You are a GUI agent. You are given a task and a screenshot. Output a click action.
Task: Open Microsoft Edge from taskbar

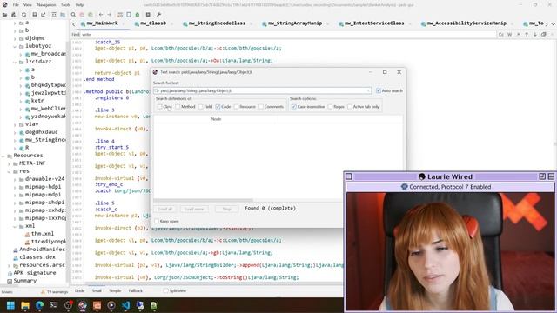coord(39,305)
